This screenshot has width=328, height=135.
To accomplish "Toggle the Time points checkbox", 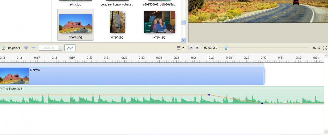I will pyautogui.click(x=3, y=48).
